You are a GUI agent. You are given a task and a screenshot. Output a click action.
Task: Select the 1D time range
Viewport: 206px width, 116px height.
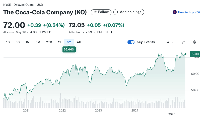pos(8,42)
